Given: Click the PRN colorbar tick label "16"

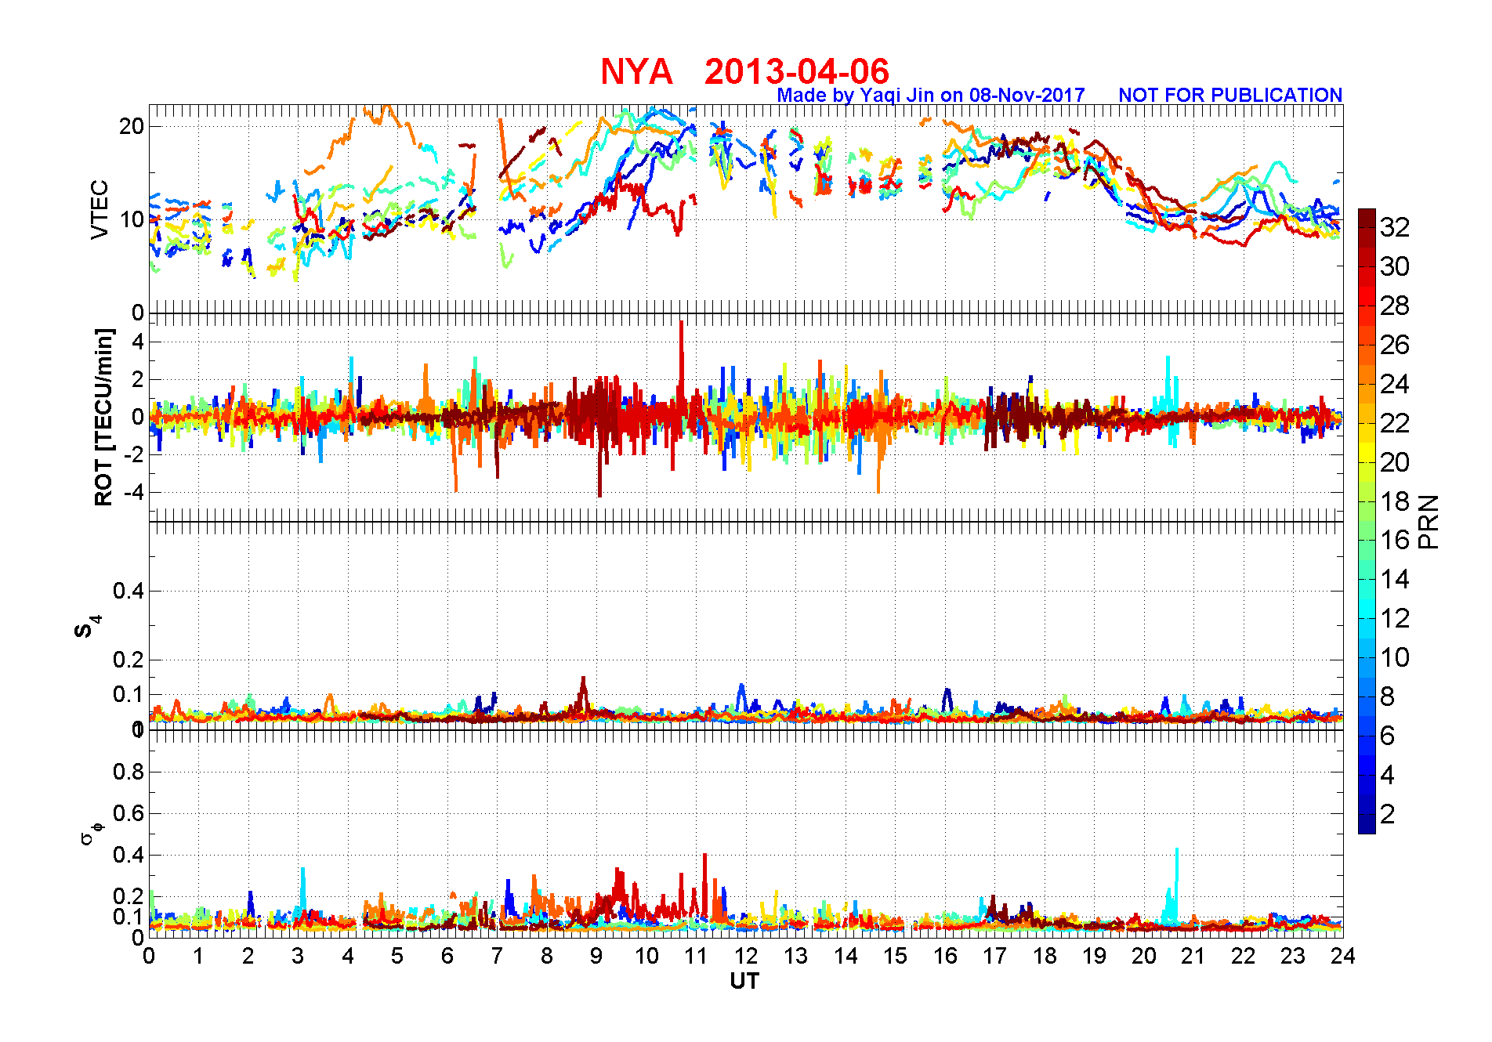Looking at the screenshot, I should (x=1395, y=540).
